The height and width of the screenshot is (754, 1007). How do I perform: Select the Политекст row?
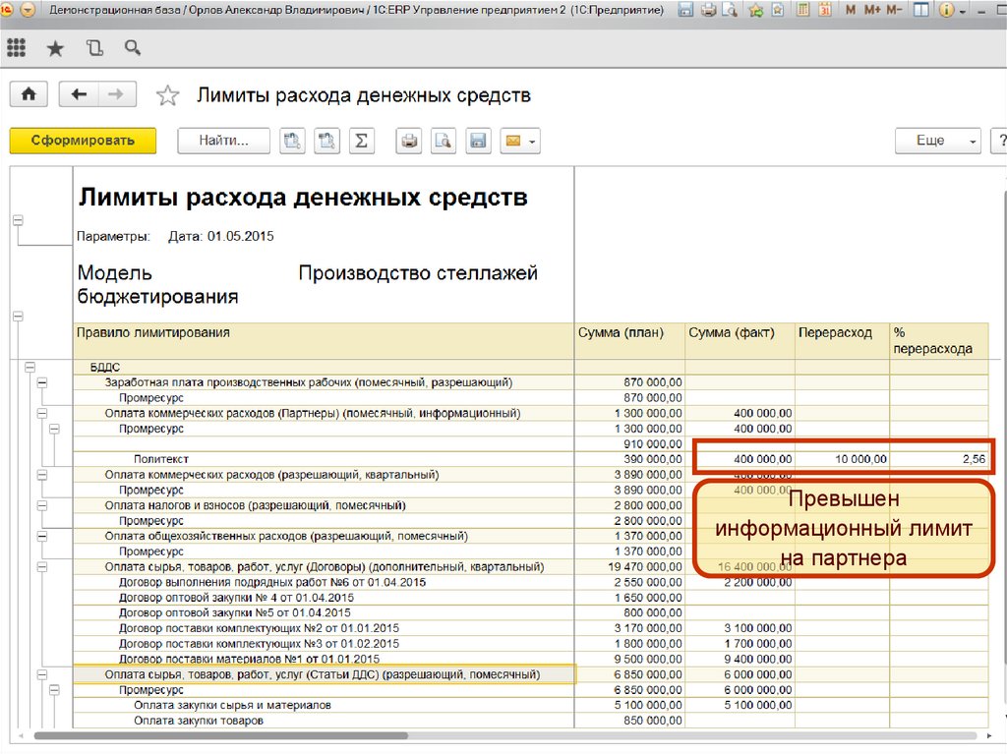click(161, 459)
